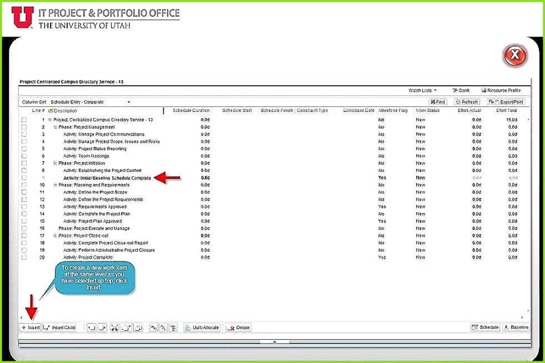Click the Baseline button

(x=516, y=328)
